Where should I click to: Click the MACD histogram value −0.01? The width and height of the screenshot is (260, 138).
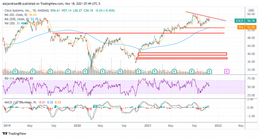click(x=42, y=102)
